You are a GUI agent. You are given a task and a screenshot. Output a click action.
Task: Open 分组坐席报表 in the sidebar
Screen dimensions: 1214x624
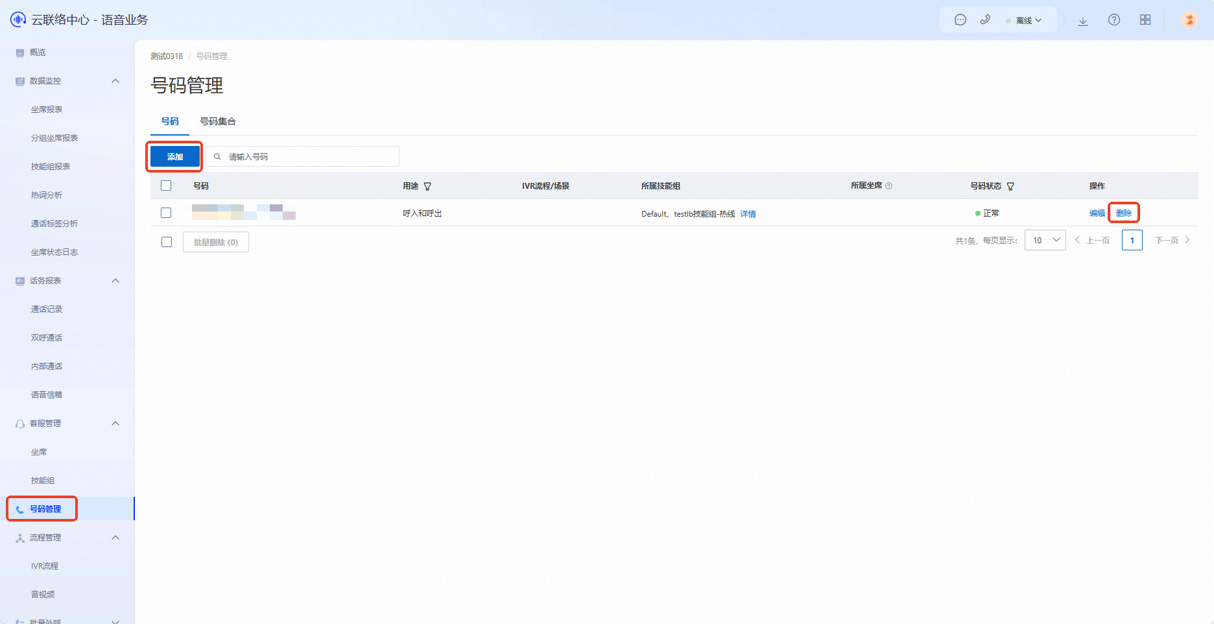pyautogui.click(x=54, y=138)
